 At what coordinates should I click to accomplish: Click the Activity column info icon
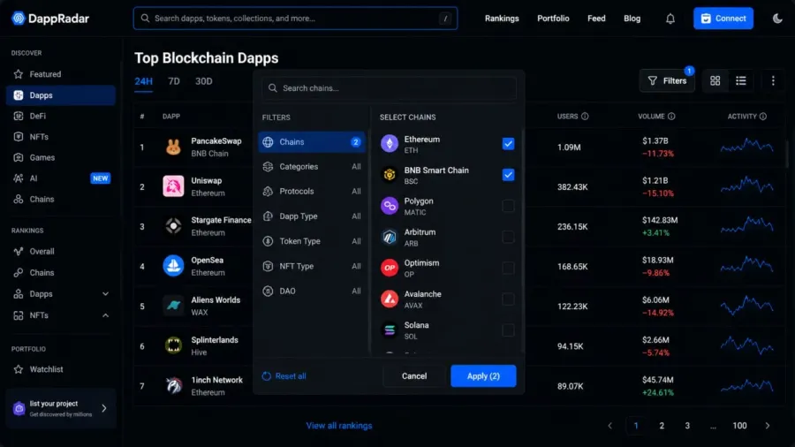pos(762,116)
